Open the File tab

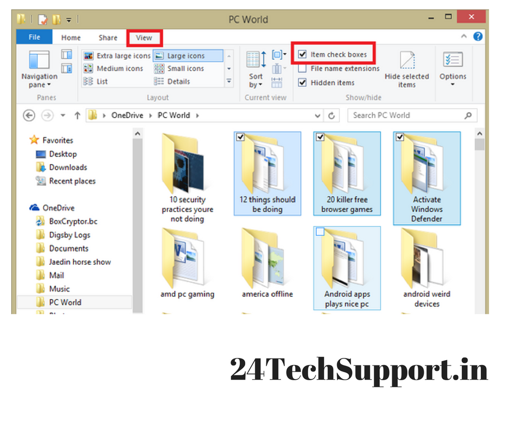tap(34, 37)
